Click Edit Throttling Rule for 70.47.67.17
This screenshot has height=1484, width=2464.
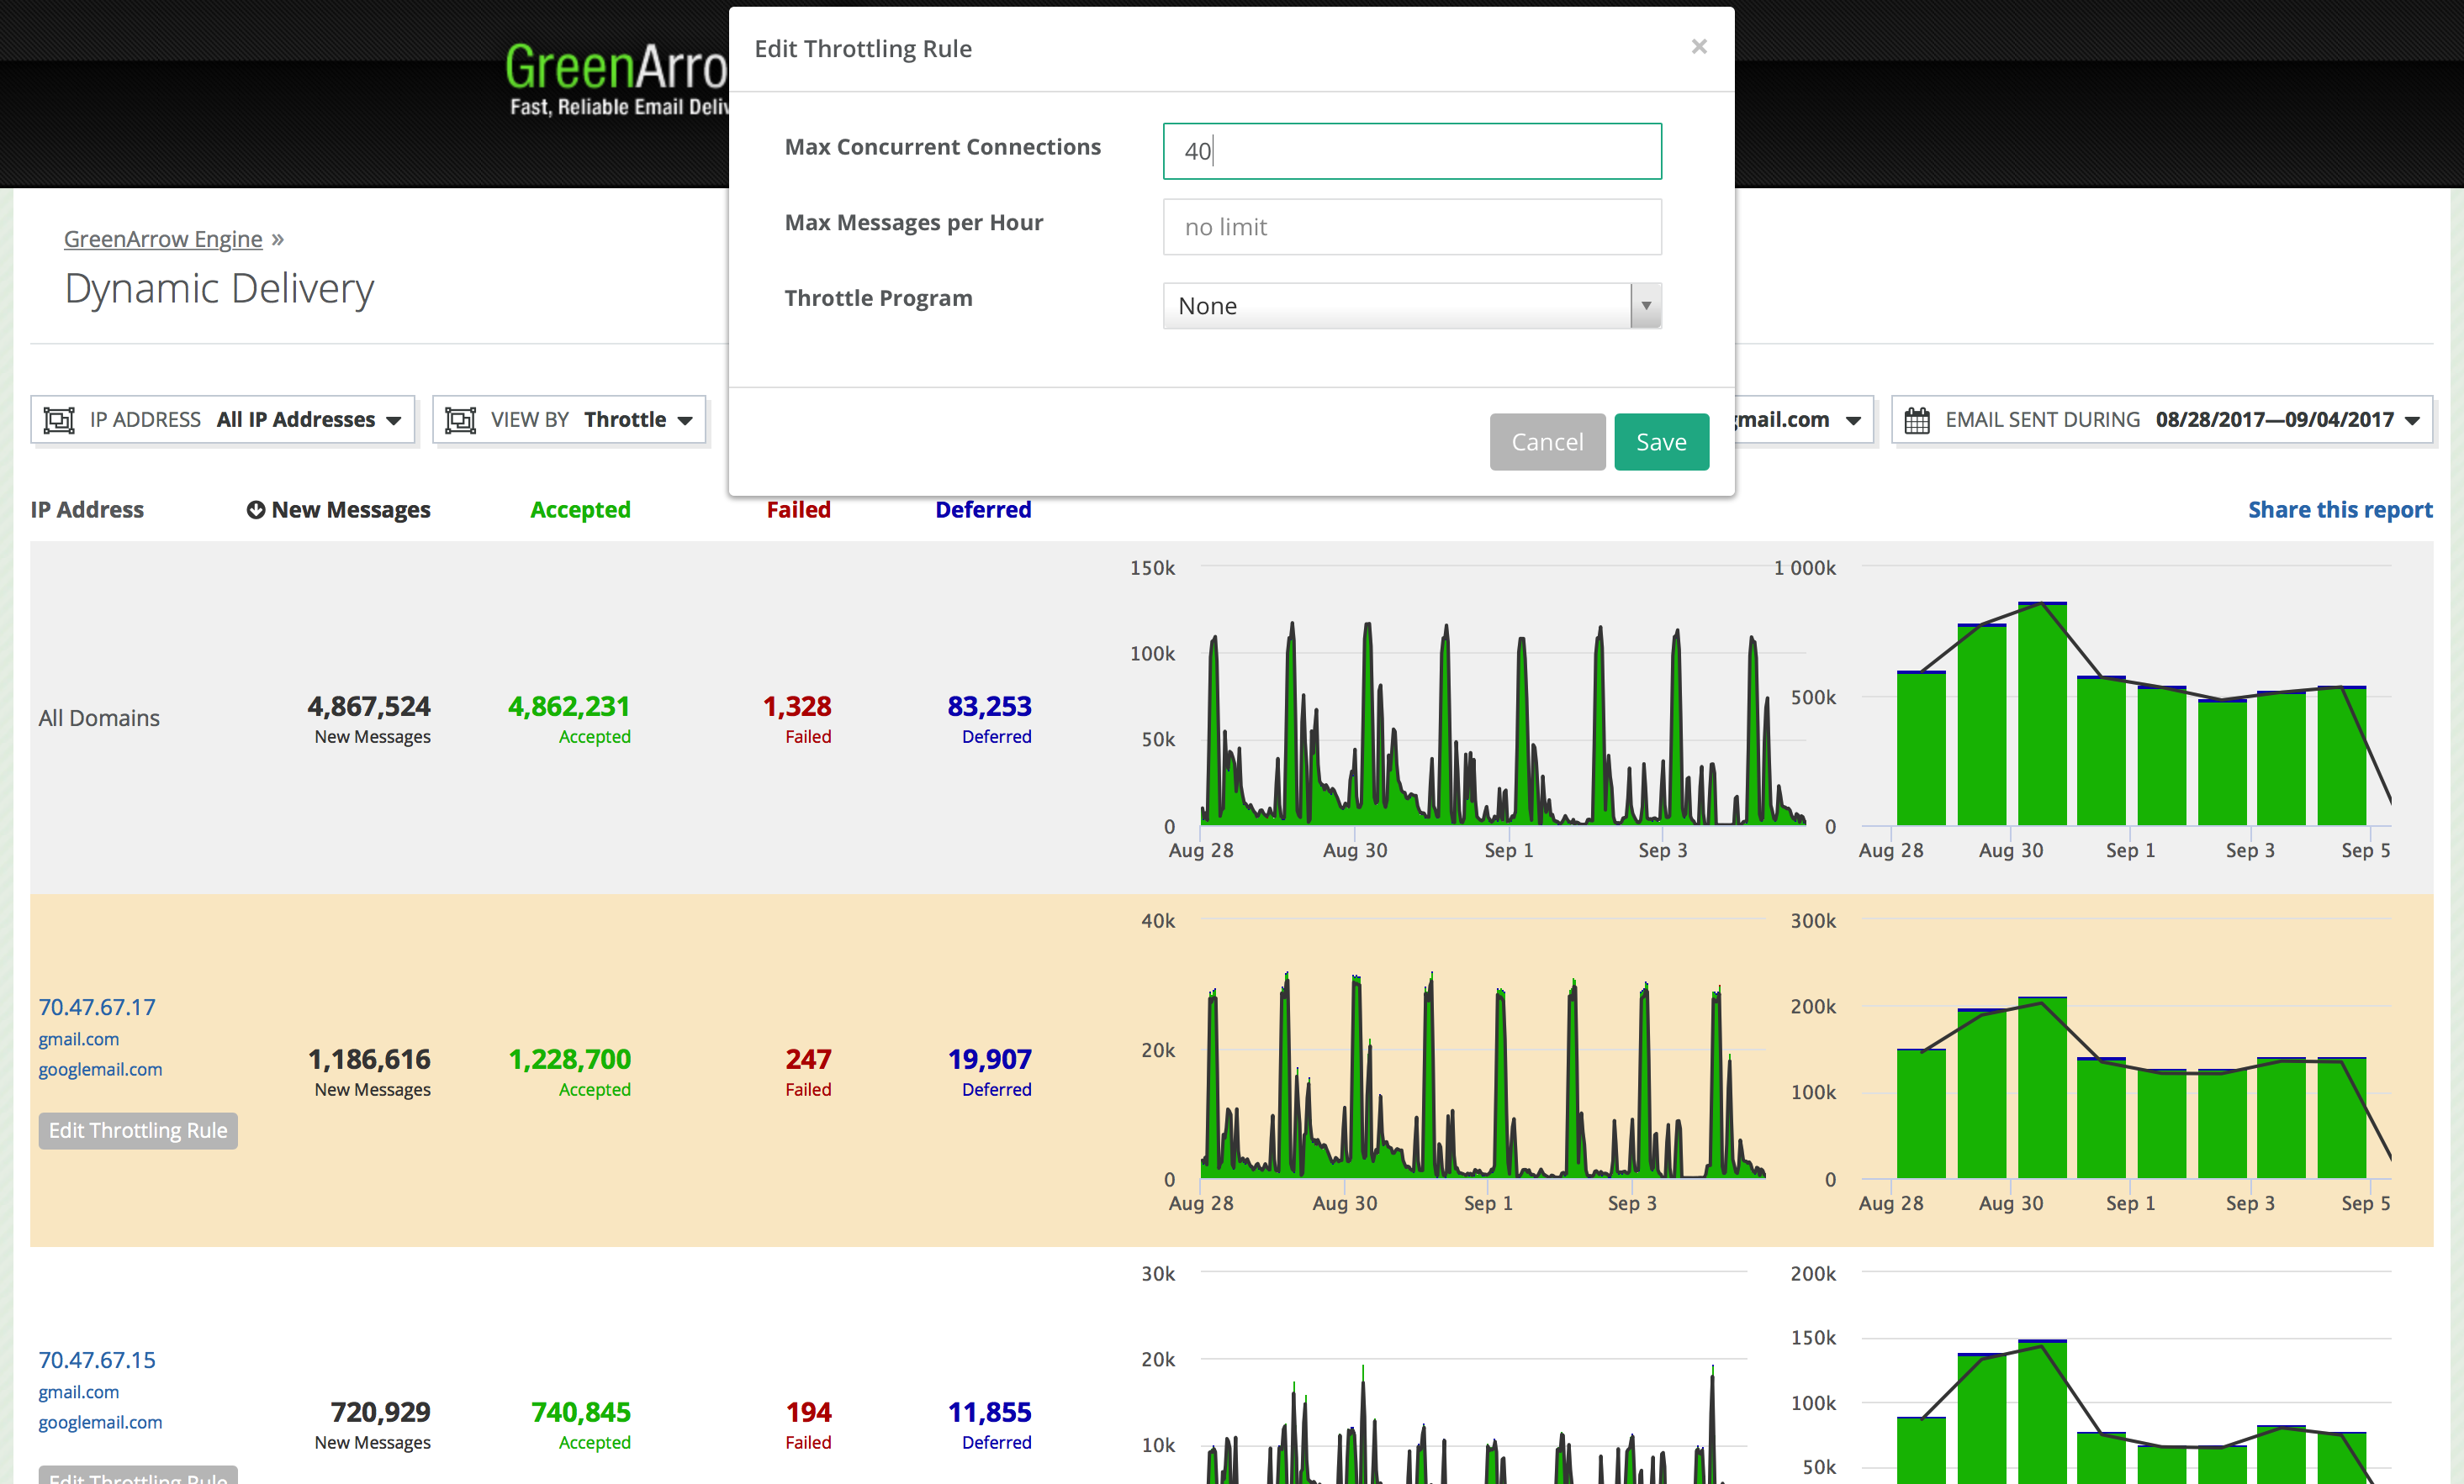[x=138, y=1130]
